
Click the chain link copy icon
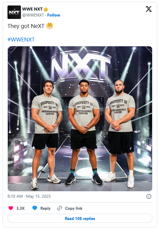[60, 208]
